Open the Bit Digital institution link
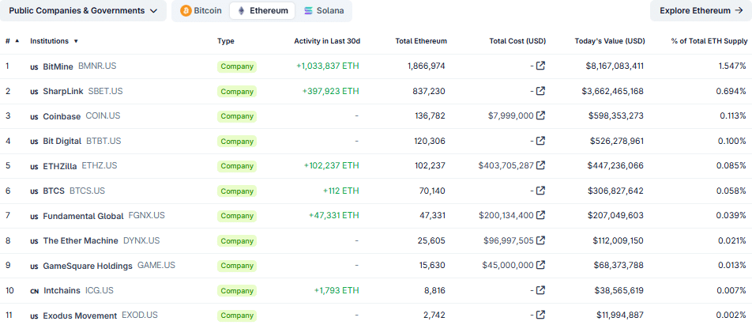This screenshot has width=752, height=325. 62,141
